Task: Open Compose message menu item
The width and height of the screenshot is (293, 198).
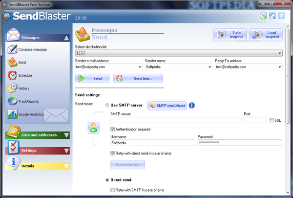Action: [x=33, y=49]
